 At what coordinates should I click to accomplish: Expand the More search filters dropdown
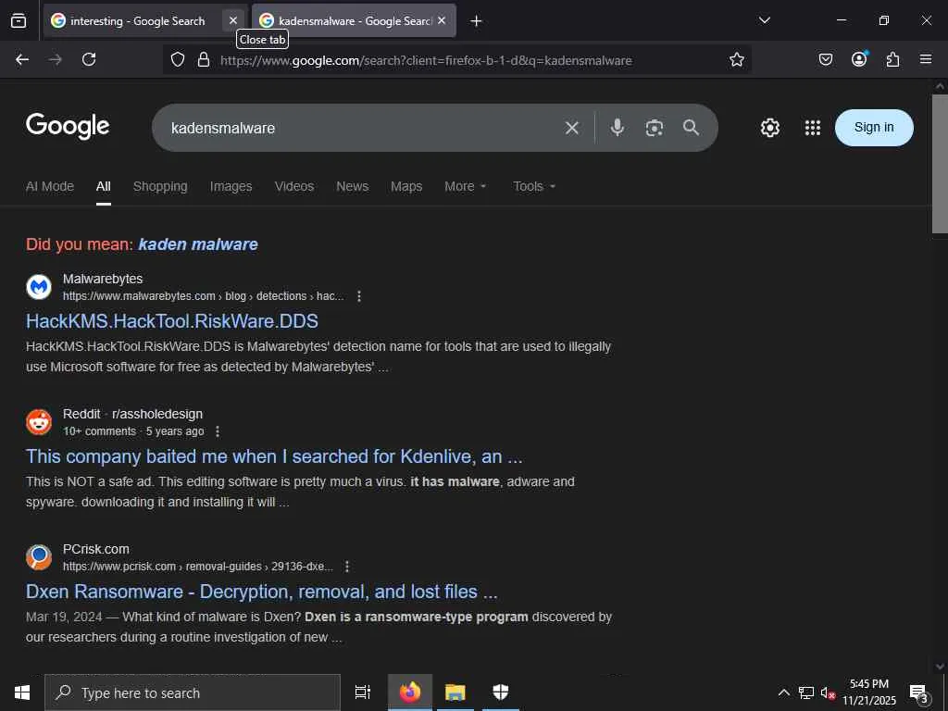pyautogui.click(x=465, y=186)
